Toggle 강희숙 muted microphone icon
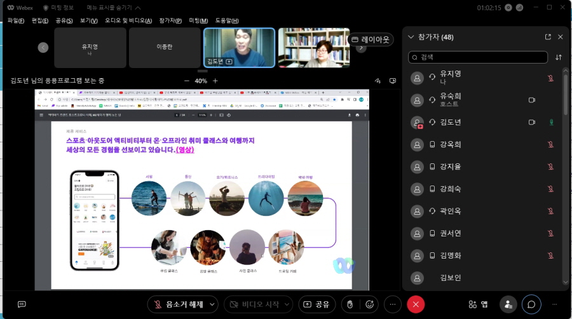This screenshot has height=319, width=572. (550, 189)
